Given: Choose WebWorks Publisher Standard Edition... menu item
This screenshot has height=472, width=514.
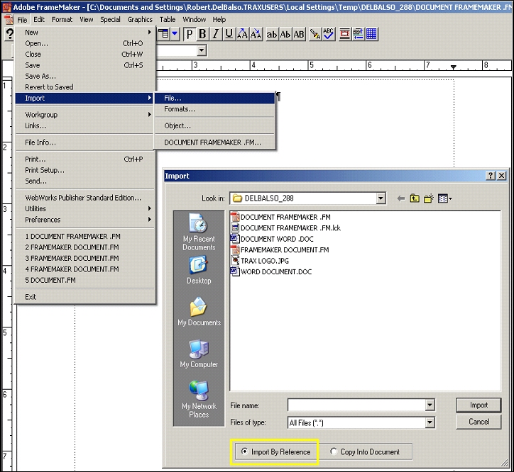Looking at the screenshot, I should (x=85, y=198).
